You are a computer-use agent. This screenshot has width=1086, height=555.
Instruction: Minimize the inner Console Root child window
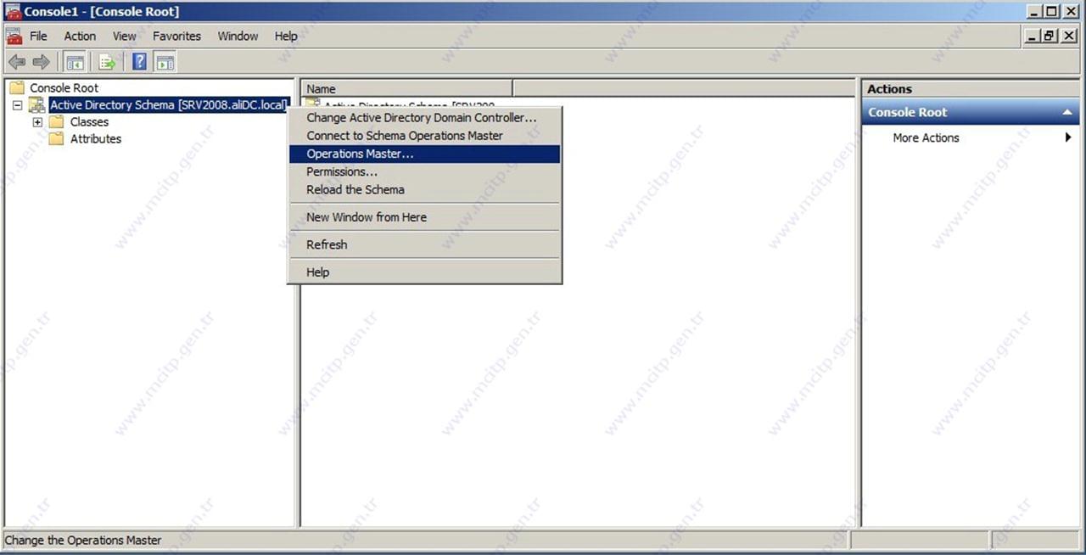coord(1033,36)
